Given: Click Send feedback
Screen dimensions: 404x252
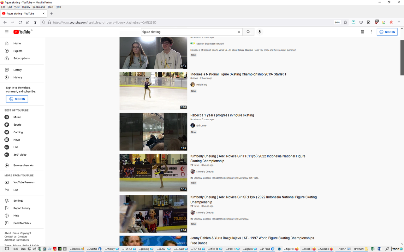Looking at the screenshot, I should [23, 223].
